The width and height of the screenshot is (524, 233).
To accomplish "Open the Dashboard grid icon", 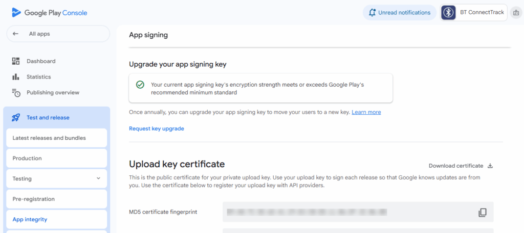I will pyautogui.click(x=16, y=61).
